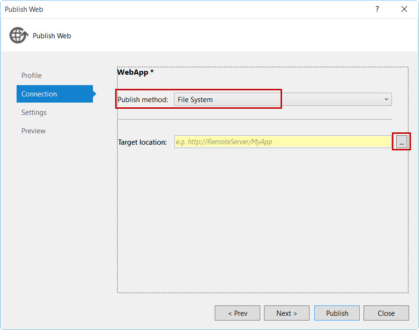Viewport: 419px width, 330px height.
Task: Click the Publish method label
Action: click(x=143, y=99)
